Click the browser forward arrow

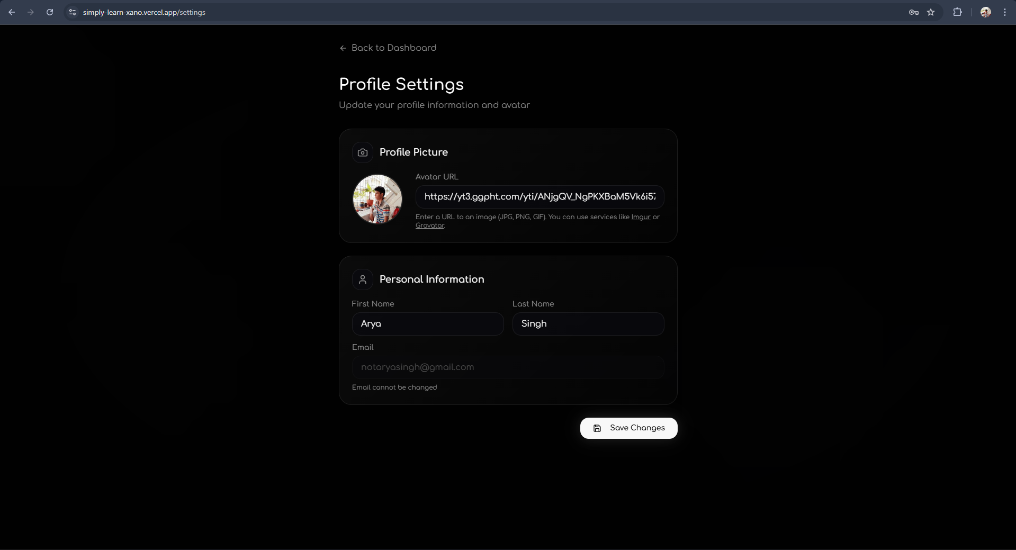(x=31, y=12)
